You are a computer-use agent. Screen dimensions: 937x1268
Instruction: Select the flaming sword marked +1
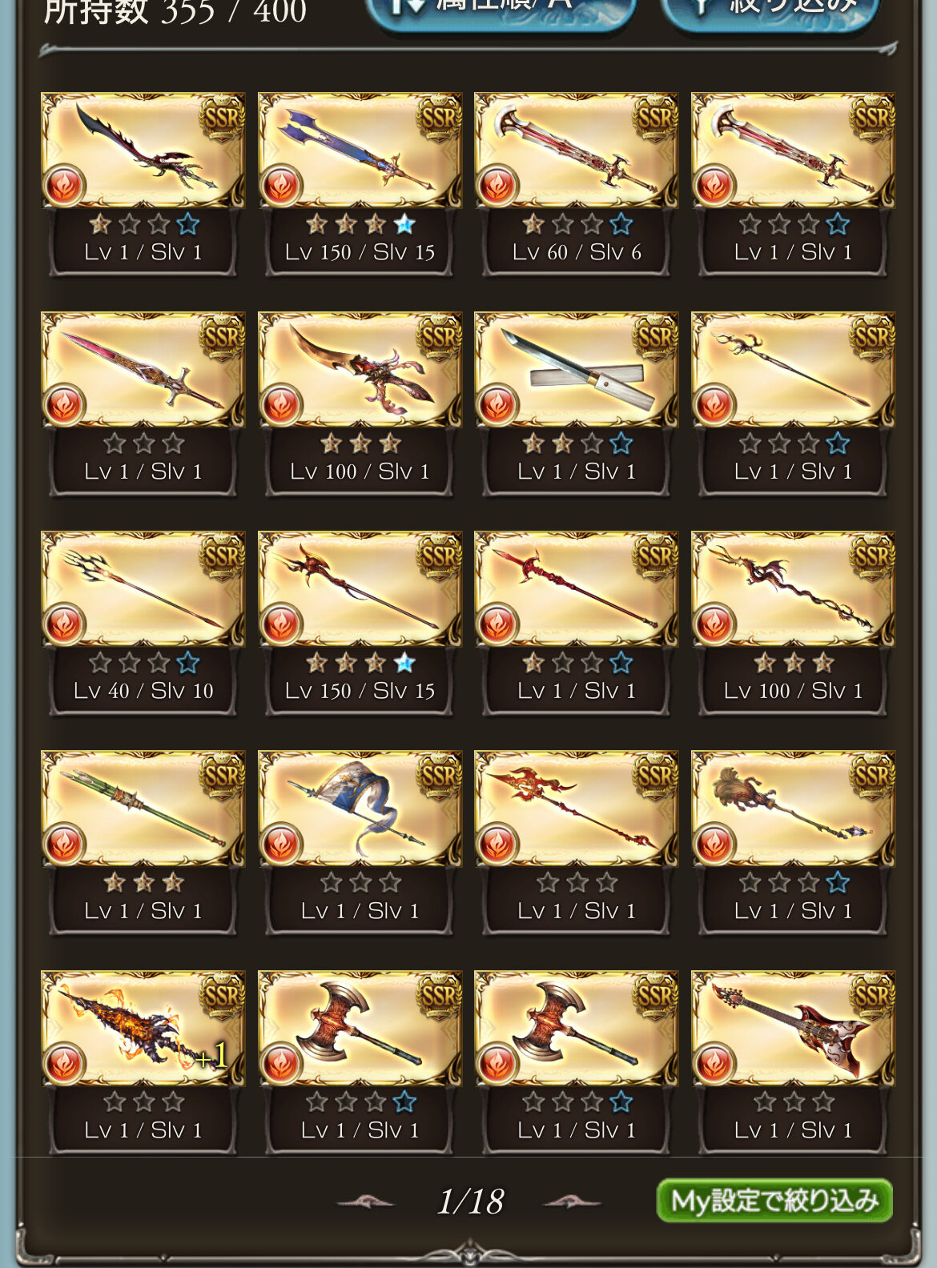click(143, 1063)
